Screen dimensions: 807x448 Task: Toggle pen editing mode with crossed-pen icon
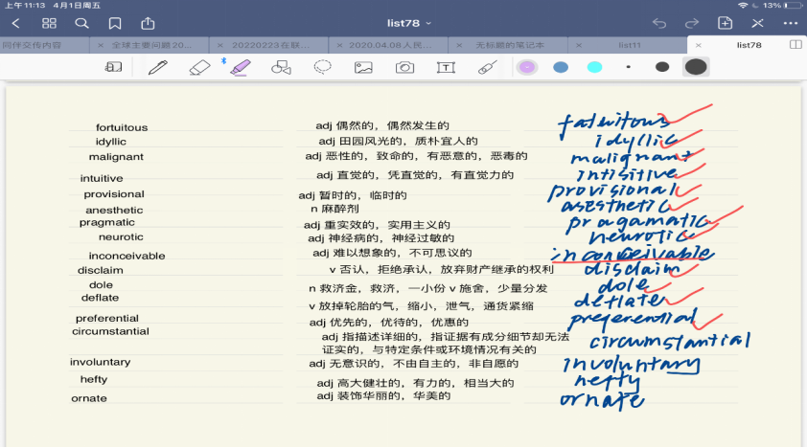[758, 22]
